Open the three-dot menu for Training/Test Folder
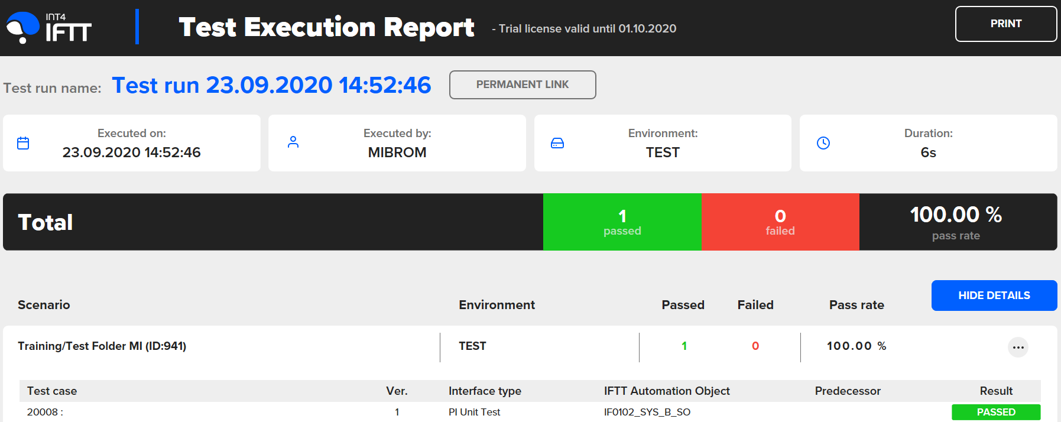1061x422 pixels. [x=1018, y=347]
